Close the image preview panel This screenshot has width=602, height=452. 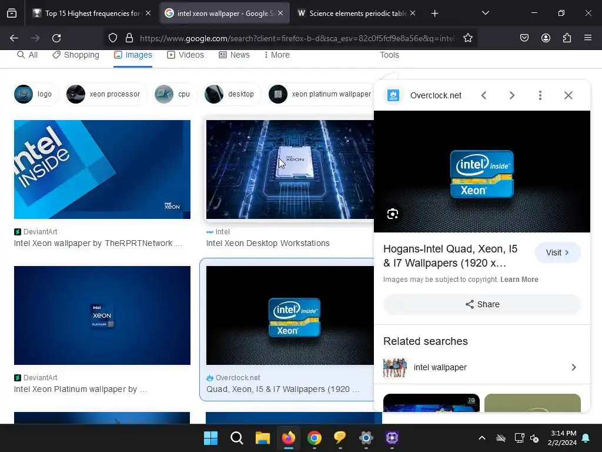click(568, 95)
